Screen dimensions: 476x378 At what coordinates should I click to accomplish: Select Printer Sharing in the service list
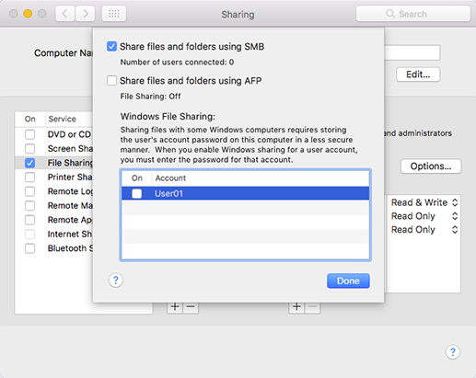click(x=54, y=178)
